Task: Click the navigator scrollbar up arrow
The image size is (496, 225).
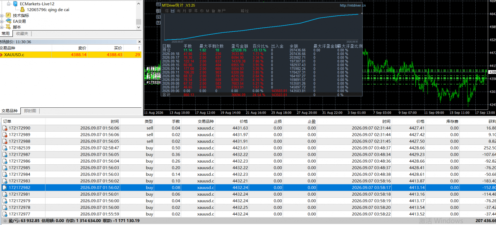Action: point(139,3)
